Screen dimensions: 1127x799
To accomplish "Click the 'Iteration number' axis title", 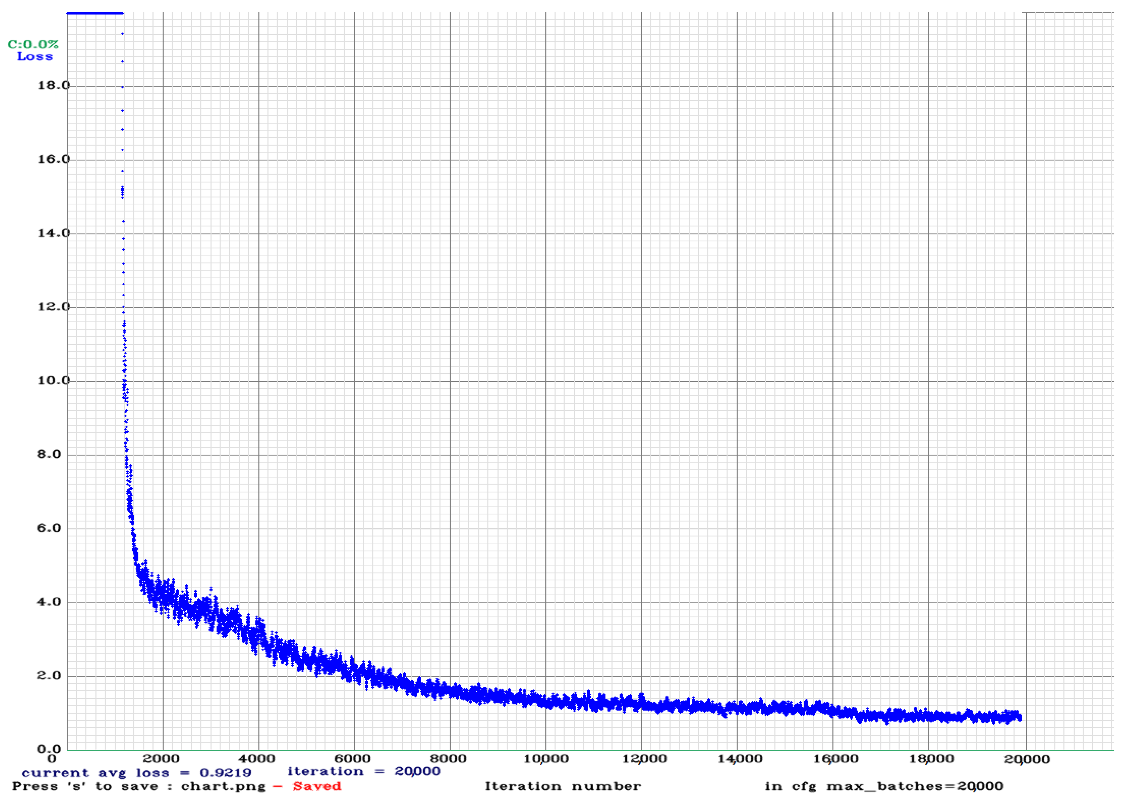I will 563,786.
